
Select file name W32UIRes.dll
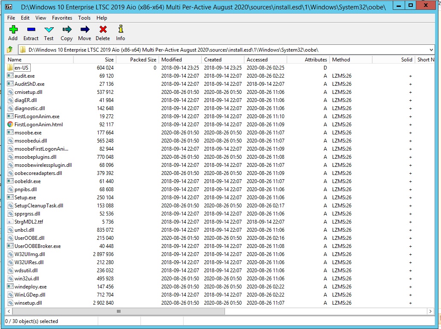tap(29, 262)
